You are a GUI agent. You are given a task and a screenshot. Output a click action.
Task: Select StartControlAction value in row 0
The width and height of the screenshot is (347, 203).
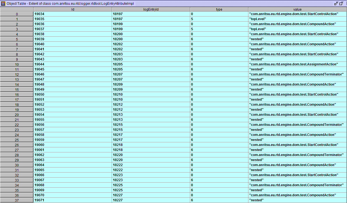click(x=297, y=14)
